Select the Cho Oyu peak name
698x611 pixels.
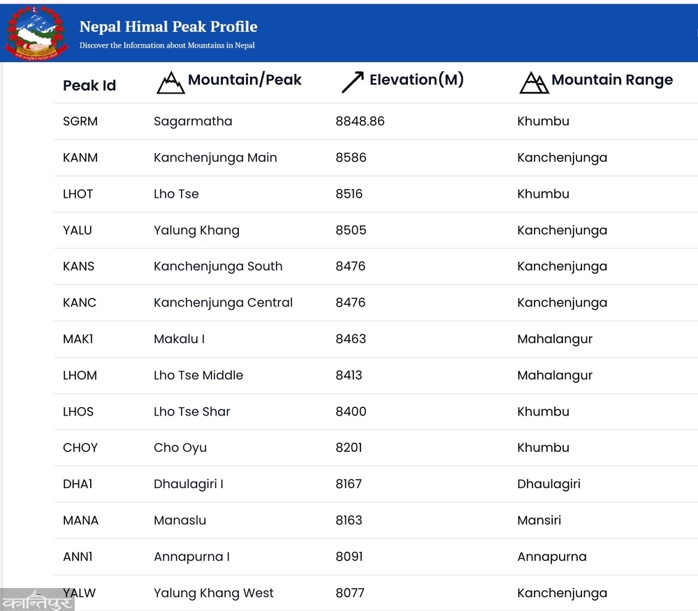point(180,448)
